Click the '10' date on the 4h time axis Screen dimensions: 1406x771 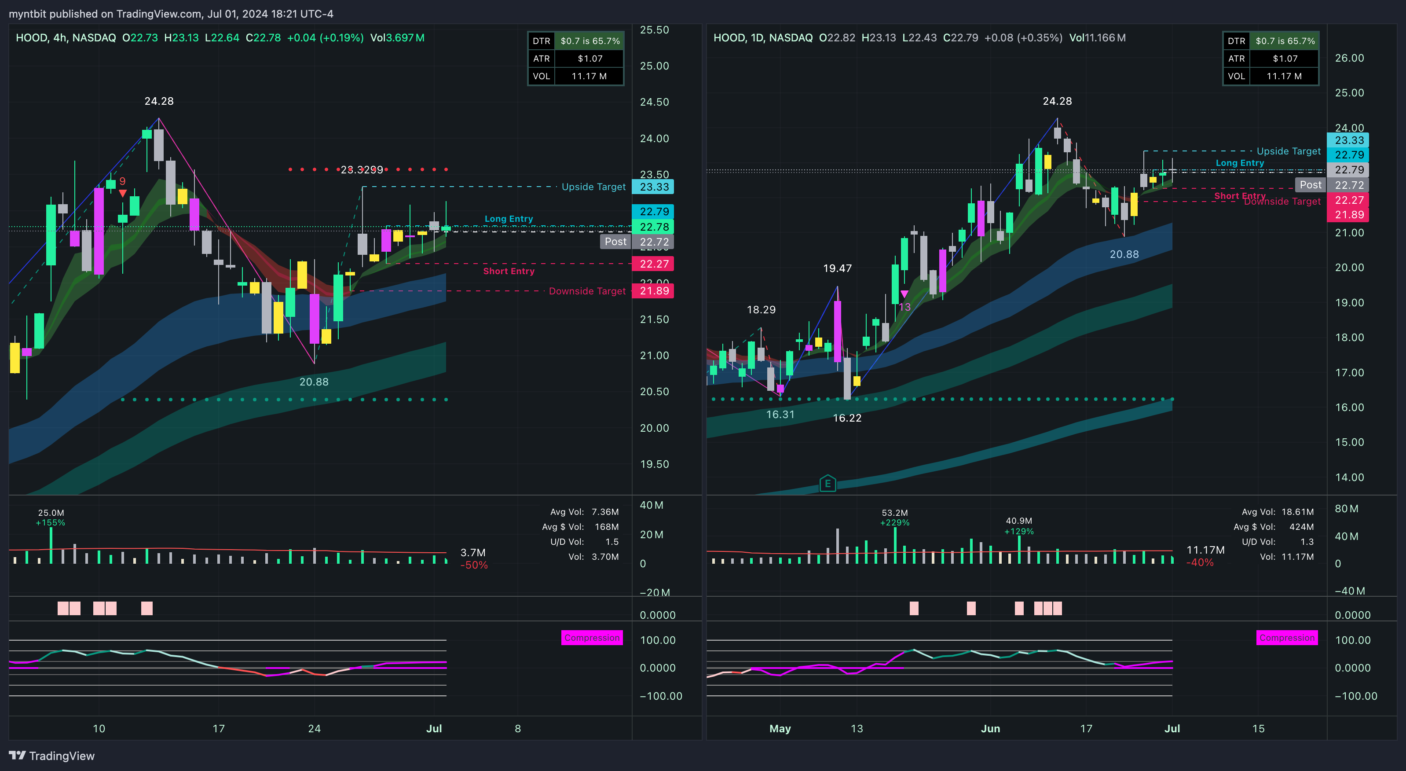pyautogui.click(x=99, y=728)
